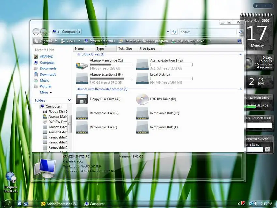Click Uninstall or change a program
Viewport: 277px width, 208px height.
143,41
